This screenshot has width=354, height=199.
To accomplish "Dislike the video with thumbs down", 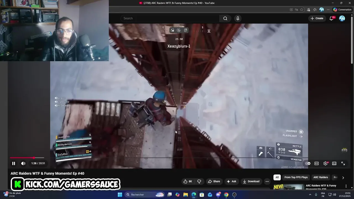I will 199,181.
